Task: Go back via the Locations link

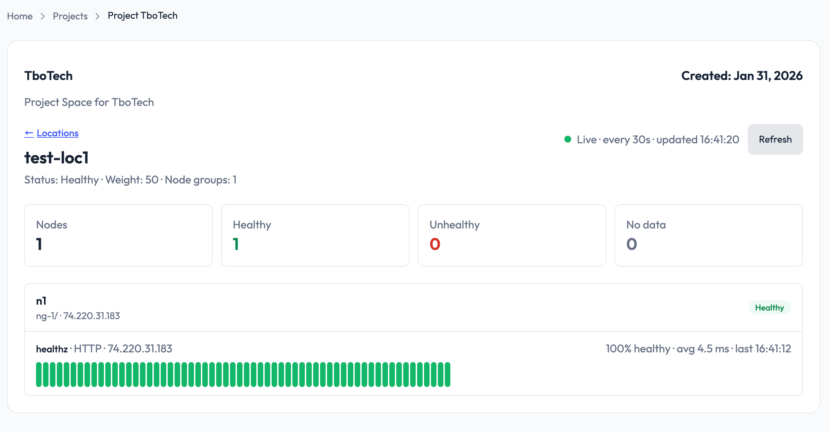Action: point(58,133)
